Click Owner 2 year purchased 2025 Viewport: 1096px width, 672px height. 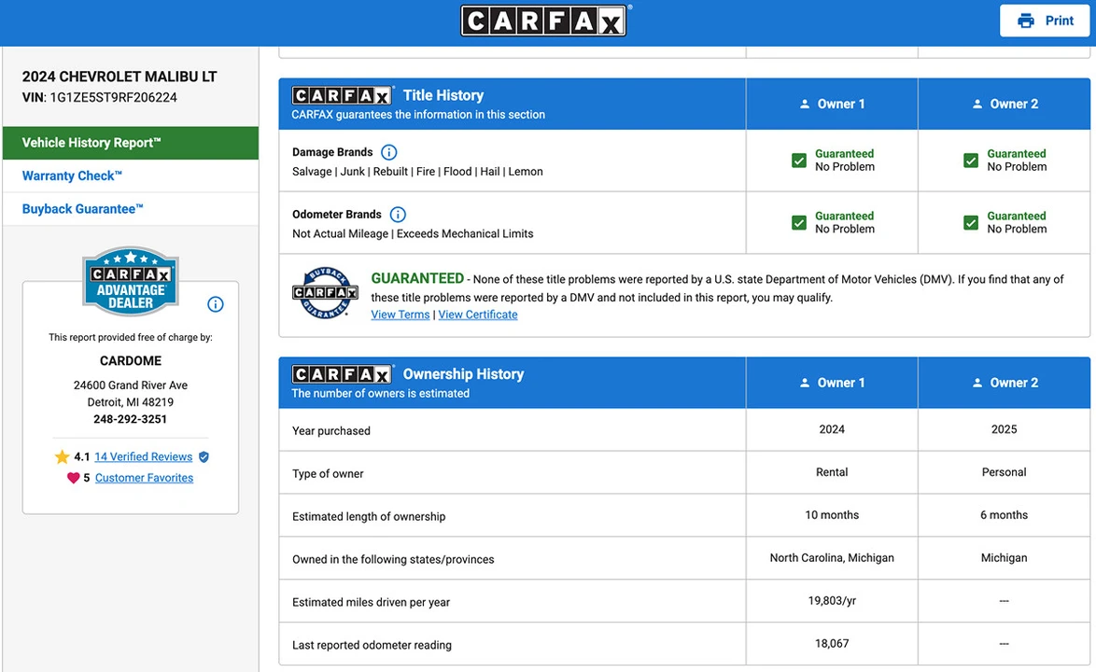click(1004, 429)
